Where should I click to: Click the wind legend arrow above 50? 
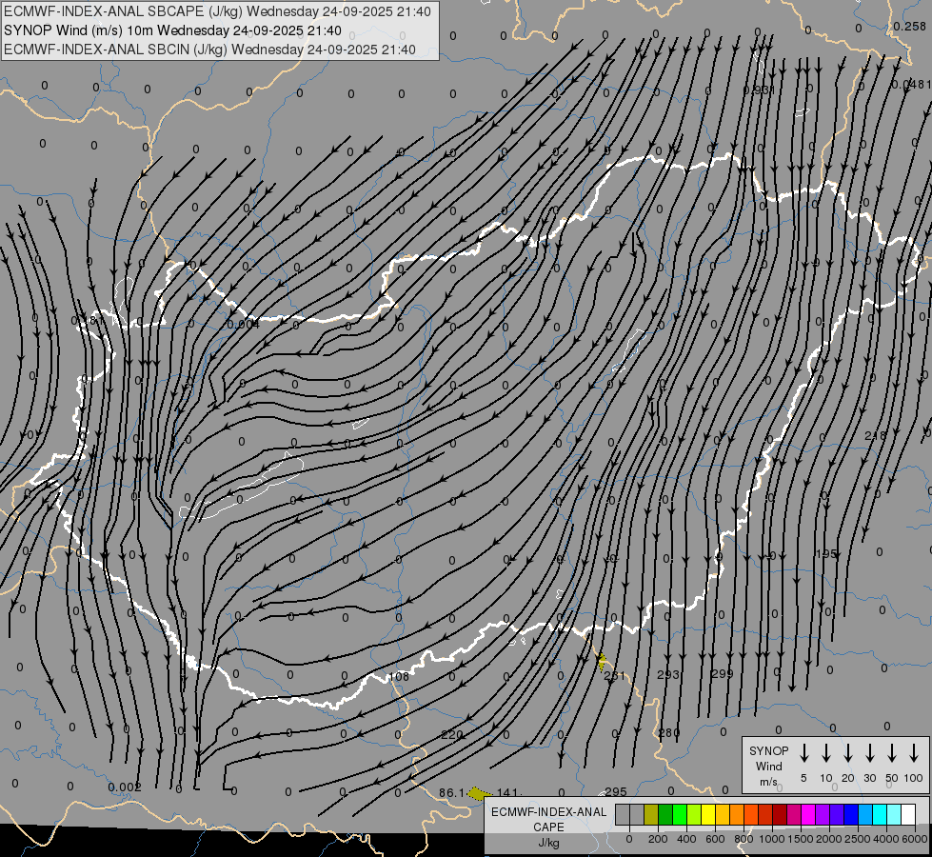pyautogui.click(x=892, y=753)
